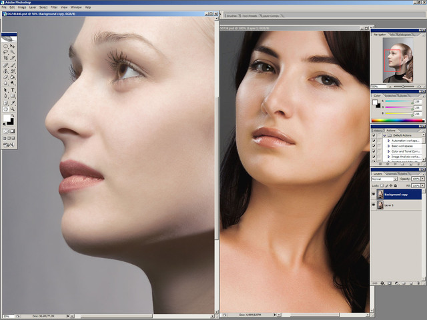427x320 pixels.
Task: Select the Lasso tool
Action: (x=6, y=52)
